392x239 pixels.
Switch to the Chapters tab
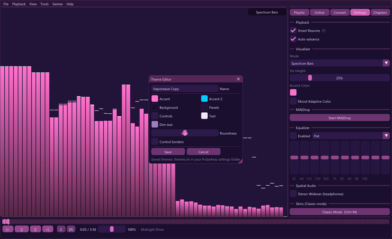(380, 12)
